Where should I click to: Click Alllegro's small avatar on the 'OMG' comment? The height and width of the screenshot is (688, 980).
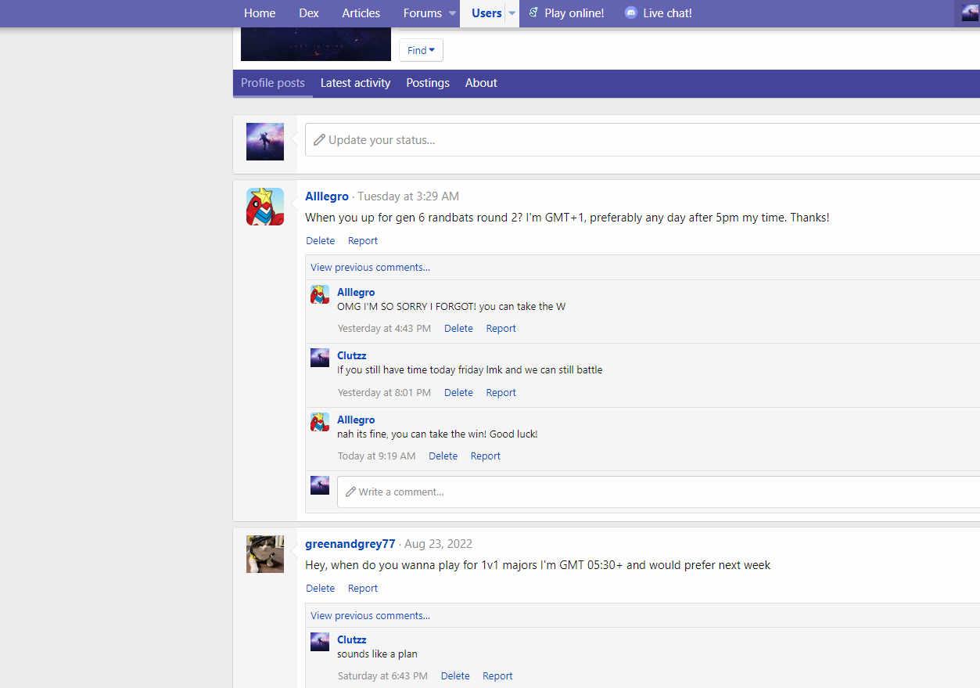coord(320,294)
